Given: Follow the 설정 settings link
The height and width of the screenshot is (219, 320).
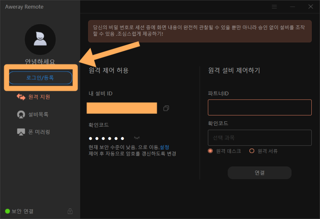Looking at the screenshot, I should tap(164, 147).
